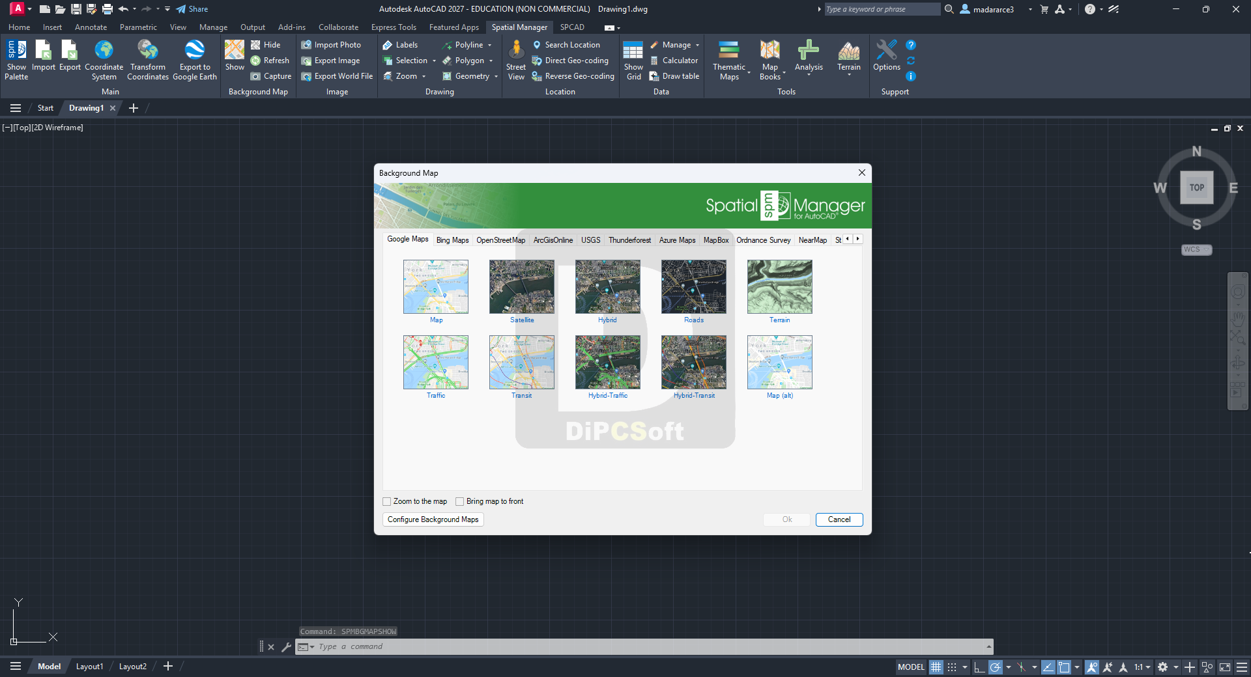Viewport: 1251px width, 677px height.
Task: Toggle object snap in status bar
Action: pos(1064,667)
